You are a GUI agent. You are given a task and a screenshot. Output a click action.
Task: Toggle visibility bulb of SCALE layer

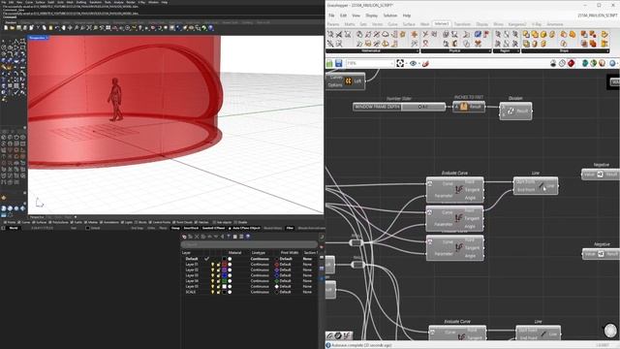212,292
